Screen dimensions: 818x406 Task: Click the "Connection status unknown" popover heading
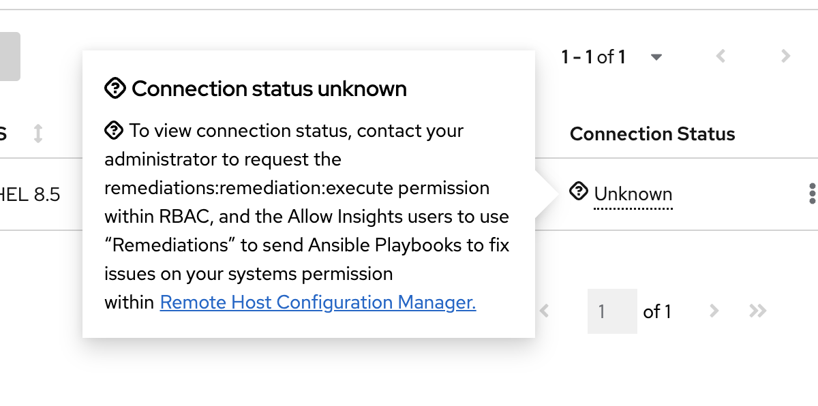coord(269,89)
